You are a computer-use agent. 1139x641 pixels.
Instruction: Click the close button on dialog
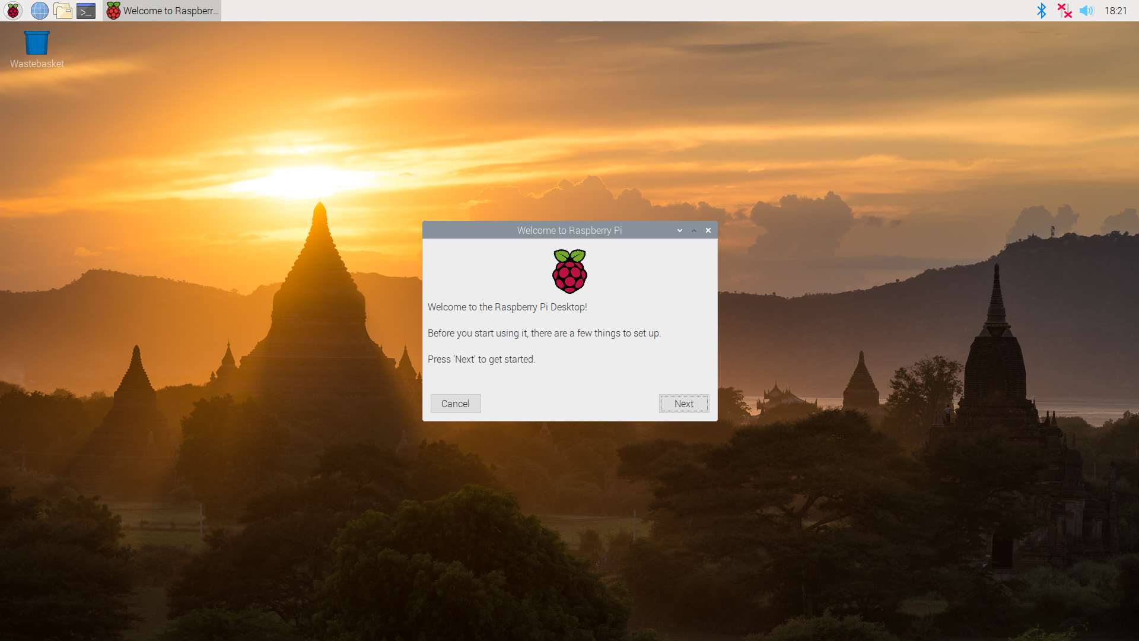pos(708,229)
